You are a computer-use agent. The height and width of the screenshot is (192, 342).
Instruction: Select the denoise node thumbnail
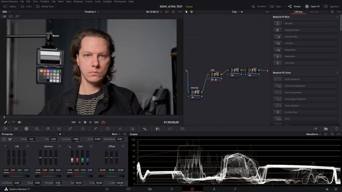(x=195, y=92)
